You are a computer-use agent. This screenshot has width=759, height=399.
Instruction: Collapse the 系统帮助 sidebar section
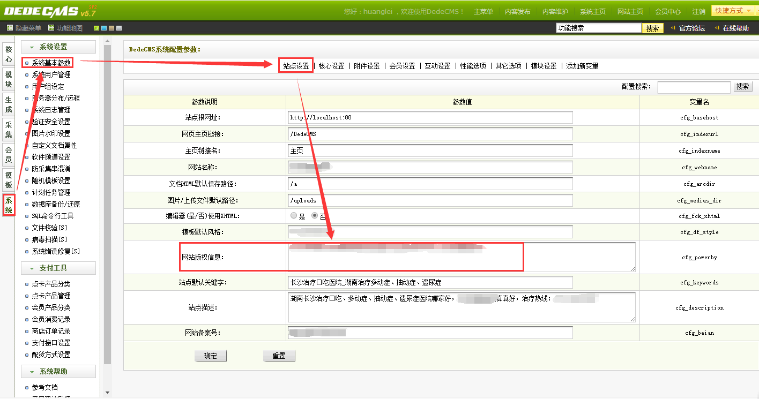click(58, 371)
